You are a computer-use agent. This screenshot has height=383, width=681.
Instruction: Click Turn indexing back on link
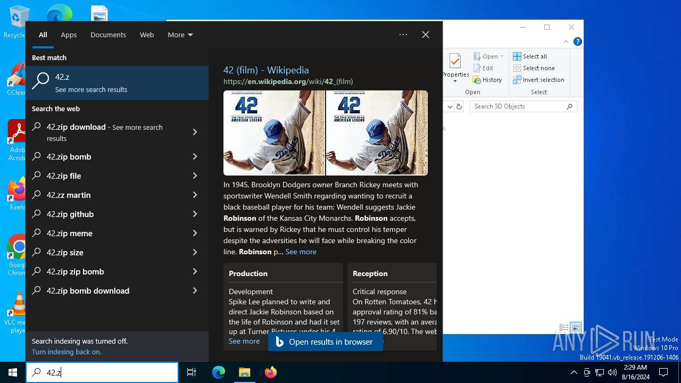pos(67,352)
